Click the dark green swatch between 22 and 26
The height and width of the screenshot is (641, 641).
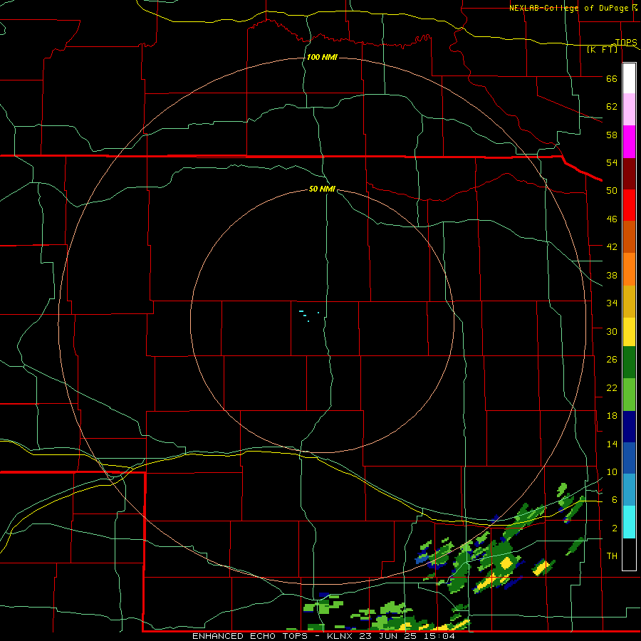click(x=629, y=363)
